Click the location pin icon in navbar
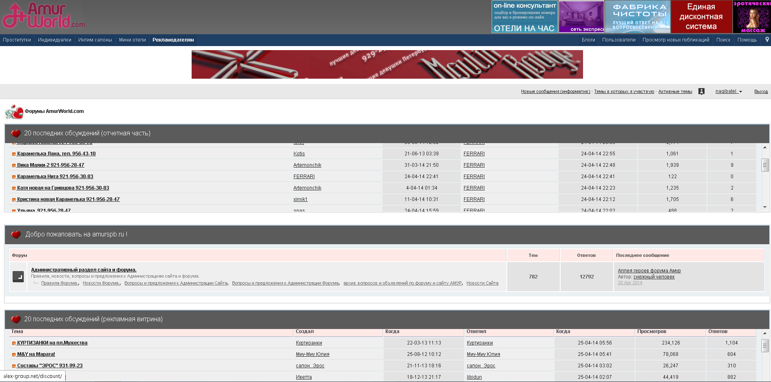Screen dimensions: 771x382 point(767,40)
